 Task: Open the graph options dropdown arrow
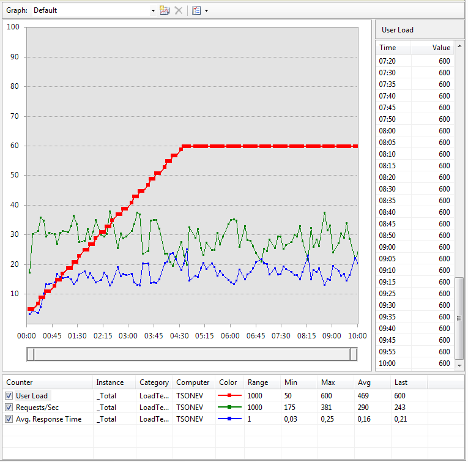point(206,11)
